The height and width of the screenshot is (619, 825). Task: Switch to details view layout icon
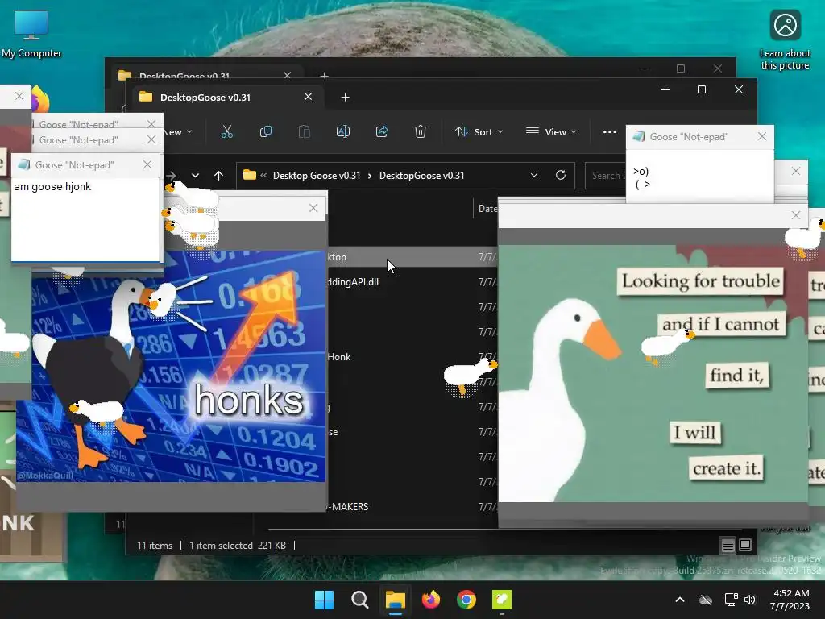(x=728, y=546)
